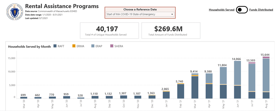The image size is (275, 111).
Task: Select the ERMA legend color swatch
Action: click(x=74, y=46)
